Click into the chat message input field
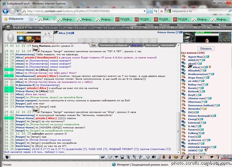 pyautogui.click(x=55, y=157)
